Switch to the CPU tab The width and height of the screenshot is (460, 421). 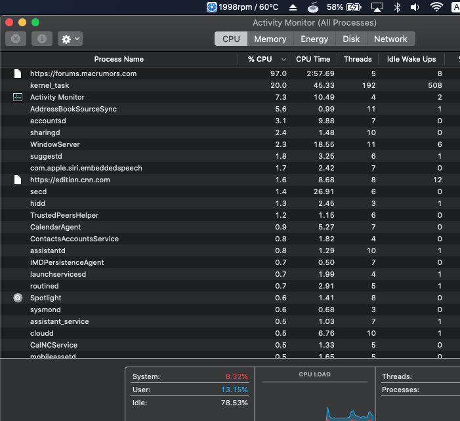[231, 39]
